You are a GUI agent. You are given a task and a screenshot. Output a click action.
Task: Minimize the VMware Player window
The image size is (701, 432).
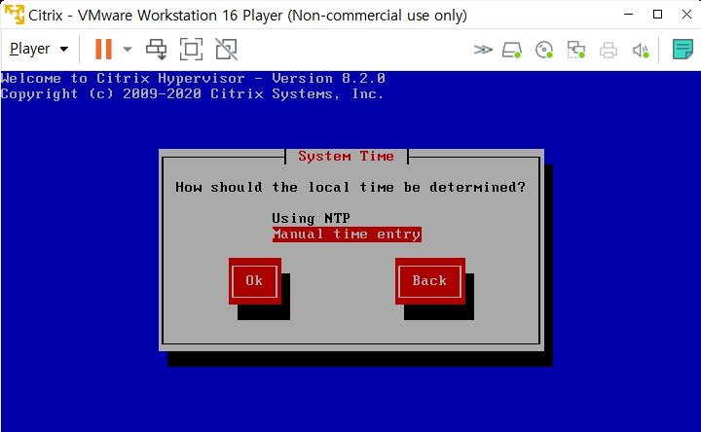(x=628, y=15)
